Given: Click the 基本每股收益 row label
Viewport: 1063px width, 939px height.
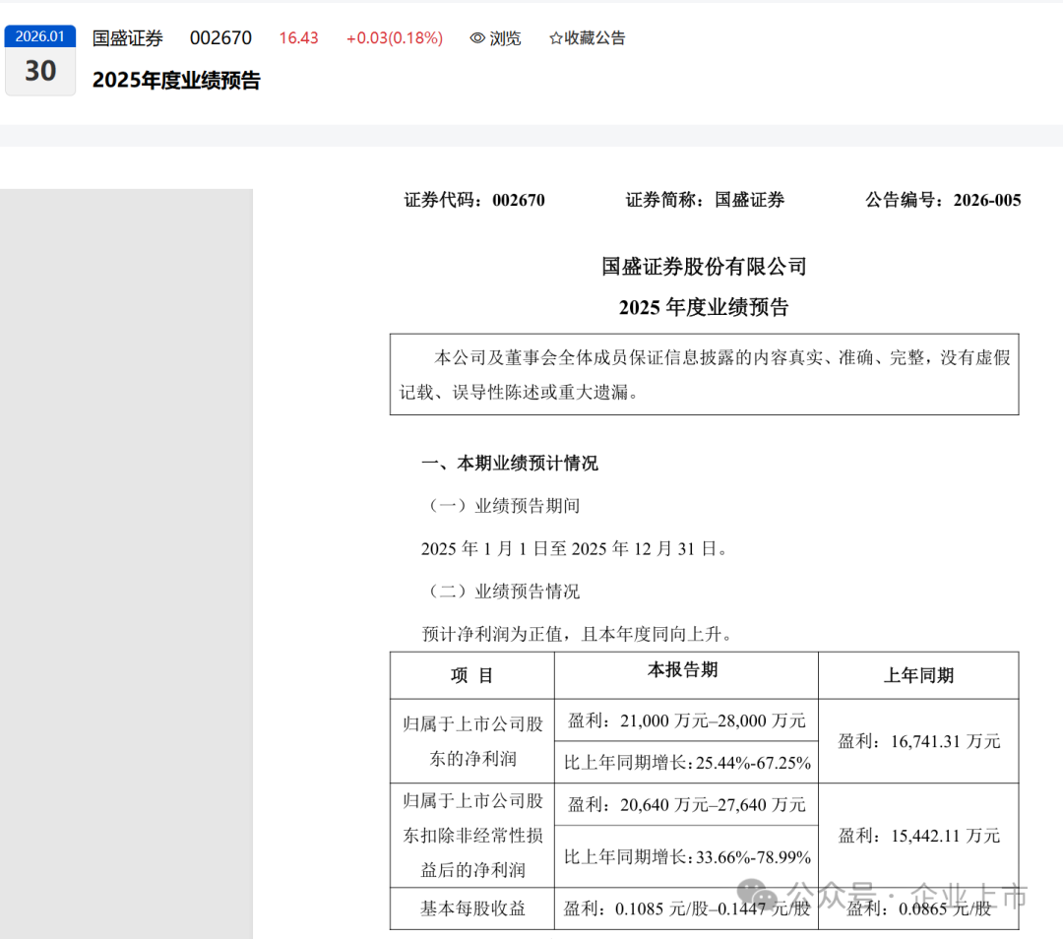Looking at the screenshot, I should [472, 908].
